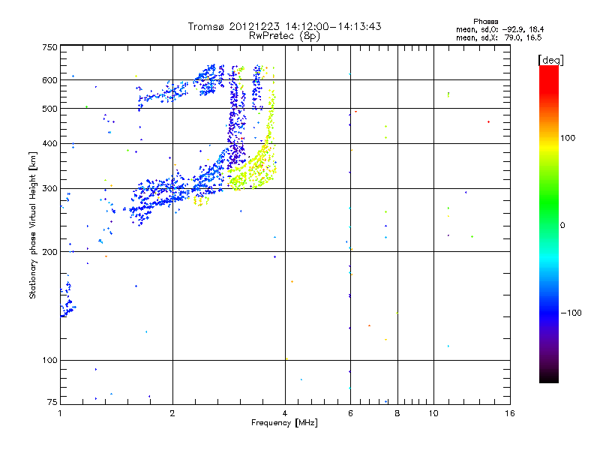Click the y-axis tick label '600'
The image size is (600, 450).
tap(49, 80)
